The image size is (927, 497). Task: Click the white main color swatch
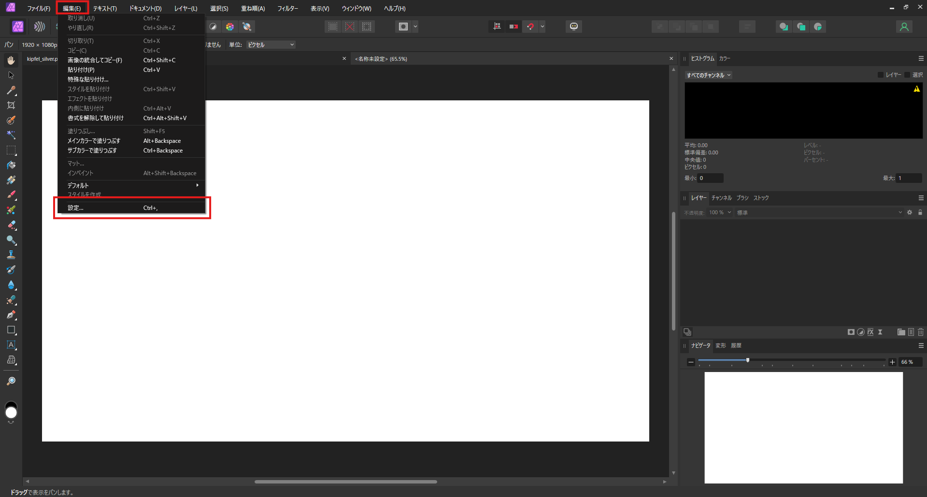tap(11, 413)
